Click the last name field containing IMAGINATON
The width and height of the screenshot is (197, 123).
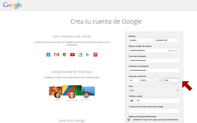tap(166, 40)
